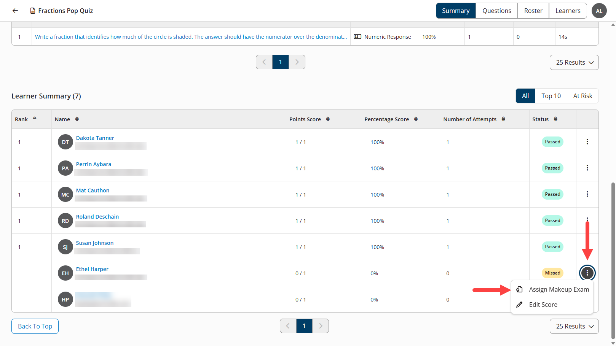This screenshot has height=346, width=616.
Task: Open the highlighted actions menu for Ethel Harper
Action: (587, 273)
